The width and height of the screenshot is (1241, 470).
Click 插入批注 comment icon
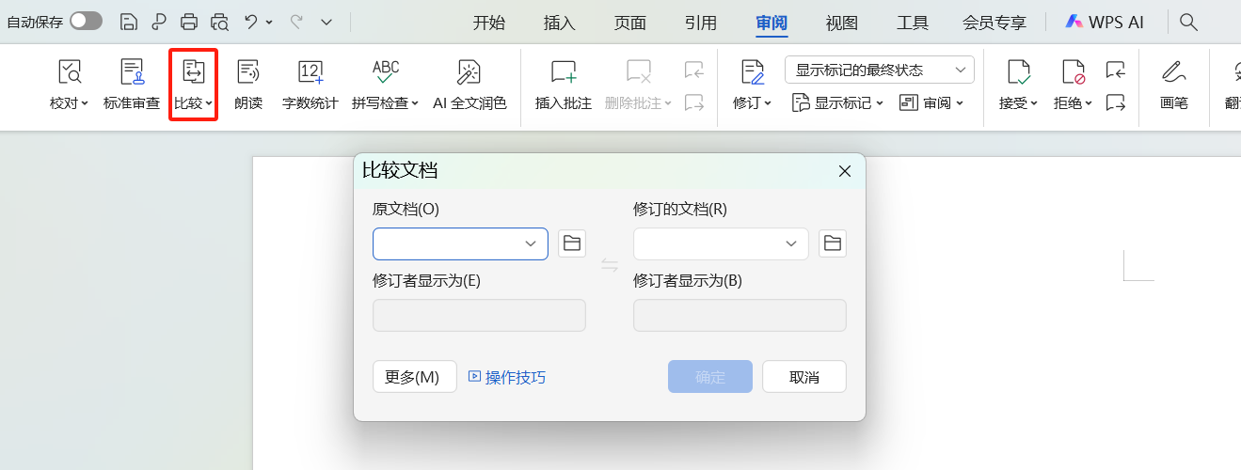click(564, 71)
